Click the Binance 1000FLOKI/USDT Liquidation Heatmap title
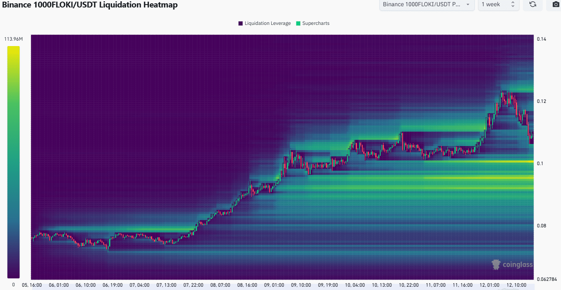 pos(90,5)
